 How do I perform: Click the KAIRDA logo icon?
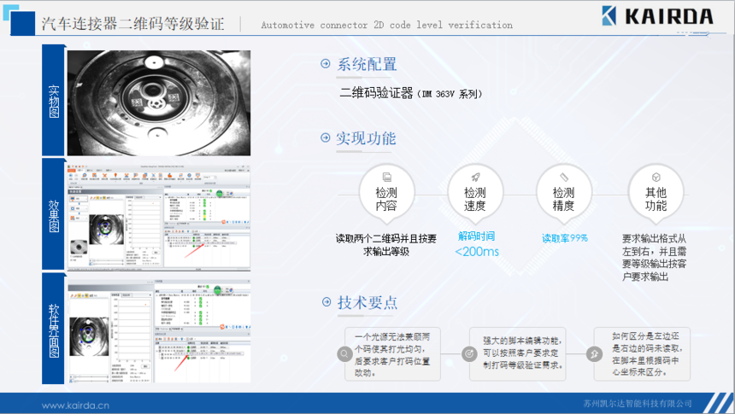click(x=609, y=16)
